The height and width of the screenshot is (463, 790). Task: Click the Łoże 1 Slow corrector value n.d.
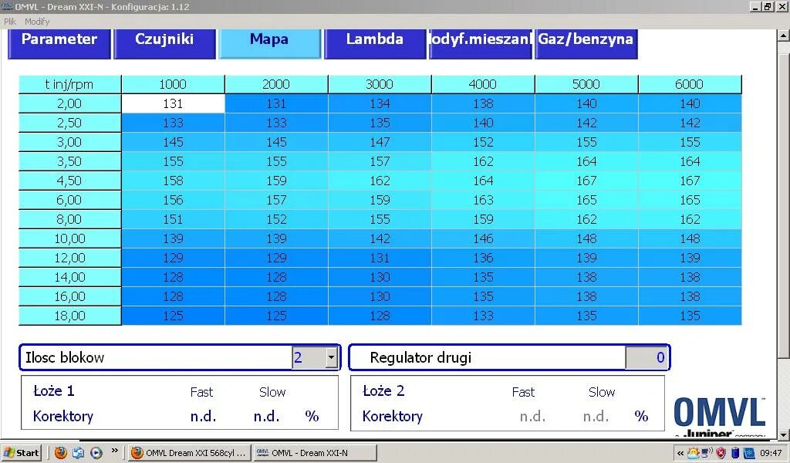[266, 417]
